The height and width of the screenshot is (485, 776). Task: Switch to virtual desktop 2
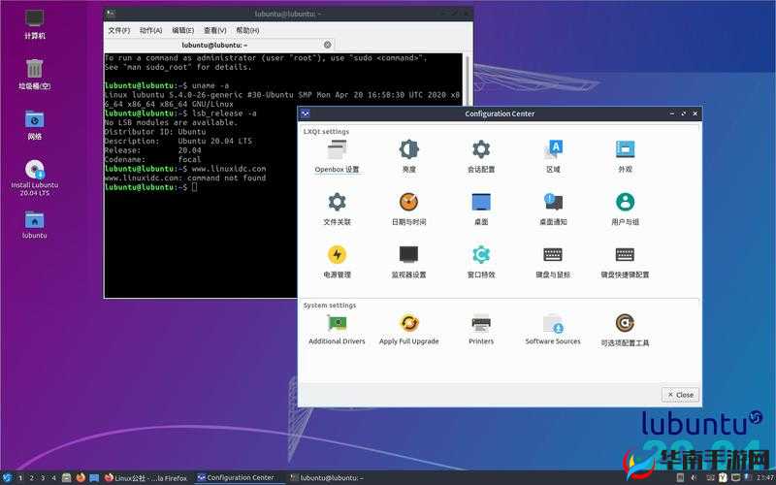click(32, 478)
